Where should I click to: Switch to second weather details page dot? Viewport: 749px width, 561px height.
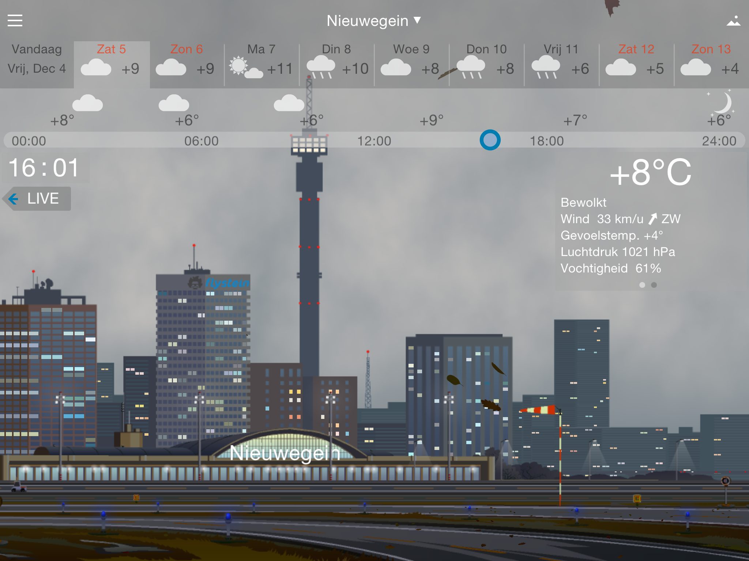[654, 285]
